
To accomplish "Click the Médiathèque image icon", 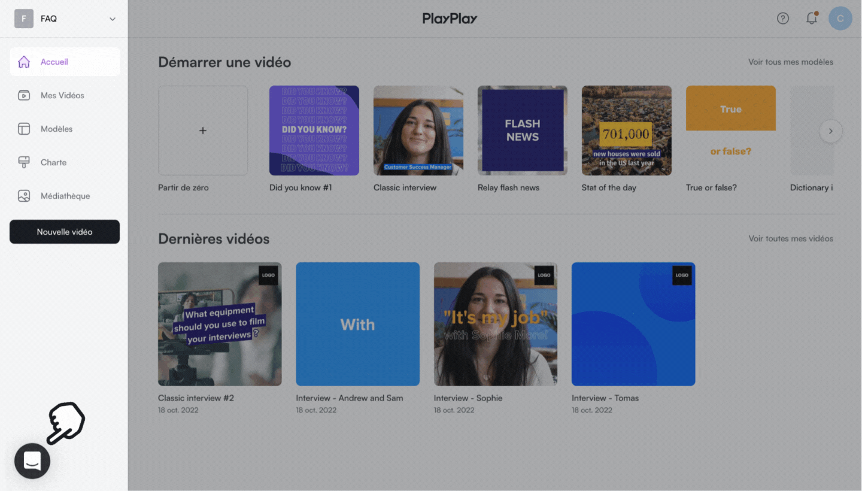I will coord(24,196).
